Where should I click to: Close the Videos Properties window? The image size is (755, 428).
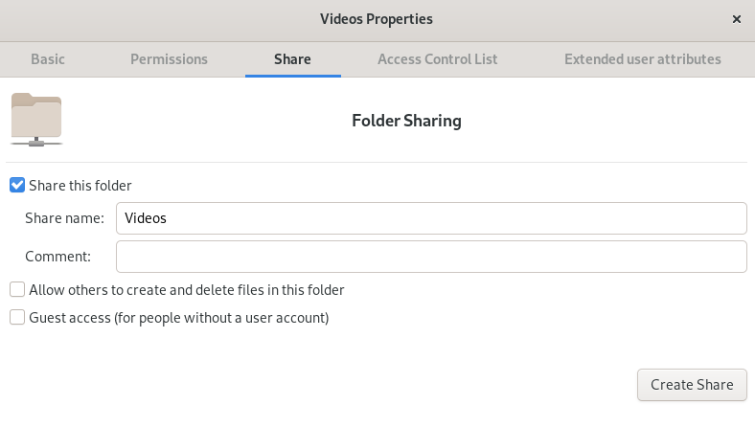(x=736, y=19)
